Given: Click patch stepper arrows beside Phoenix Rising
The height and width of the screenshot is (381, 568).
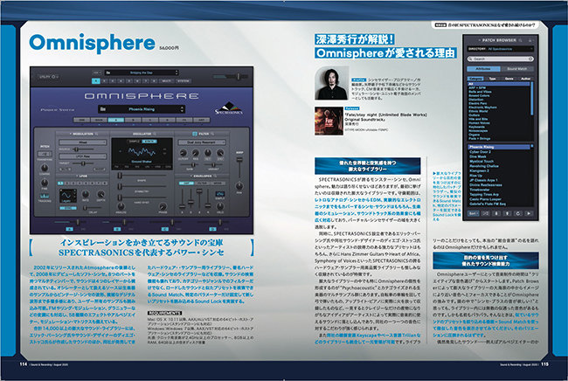Looking at the screenshot, I should pos(182,109).
